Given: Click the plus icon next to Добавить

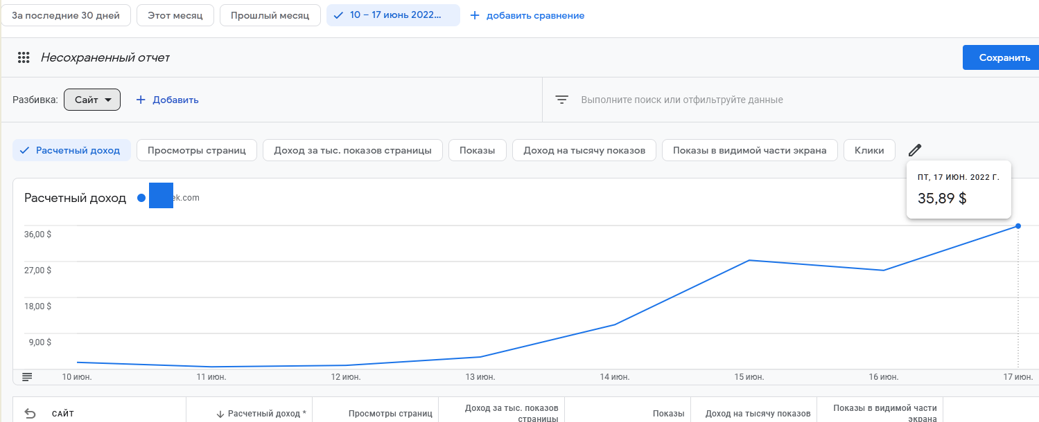Looking at the screenshot, I should 141,100.
